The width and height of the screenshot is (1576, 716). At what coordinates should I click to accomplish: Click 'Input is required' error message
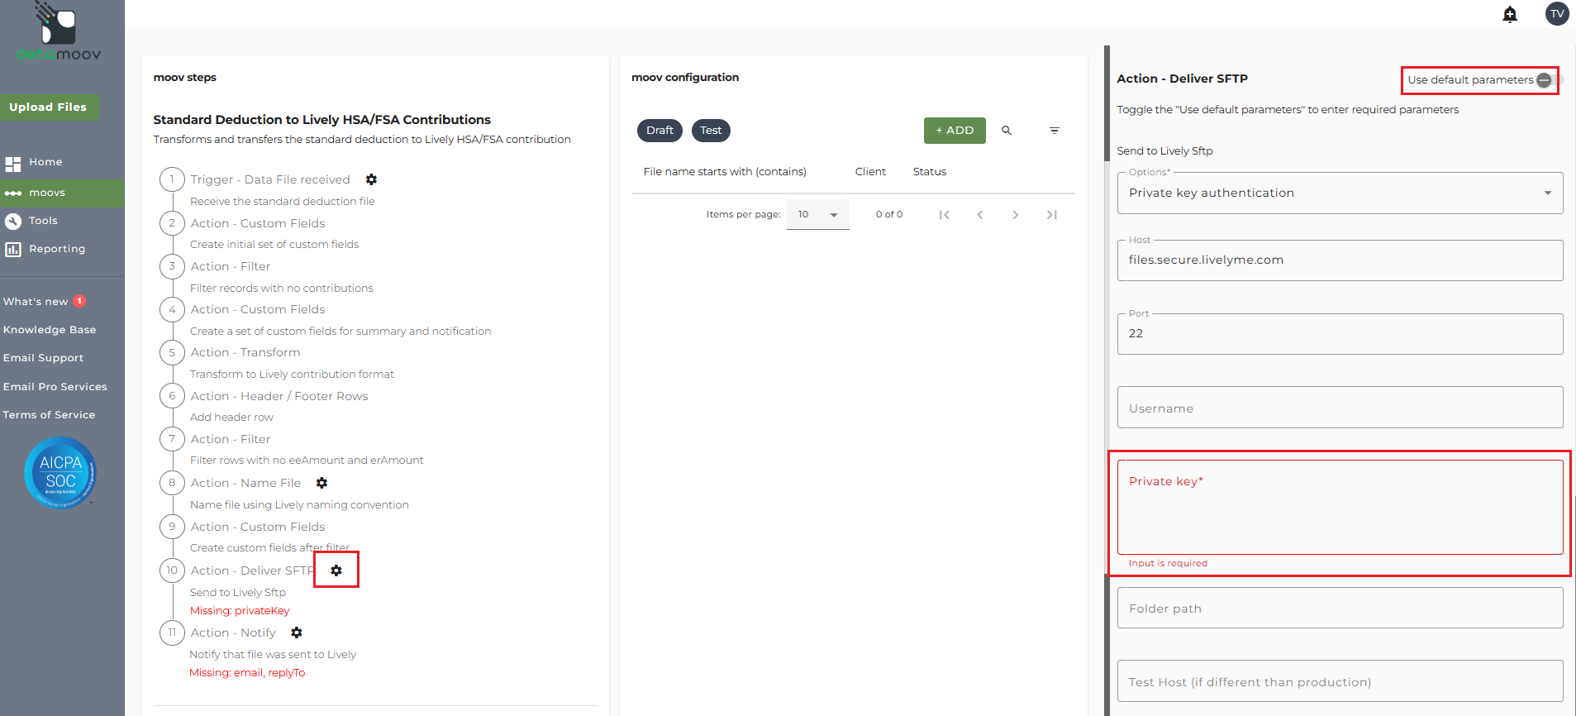point(1168,564)
